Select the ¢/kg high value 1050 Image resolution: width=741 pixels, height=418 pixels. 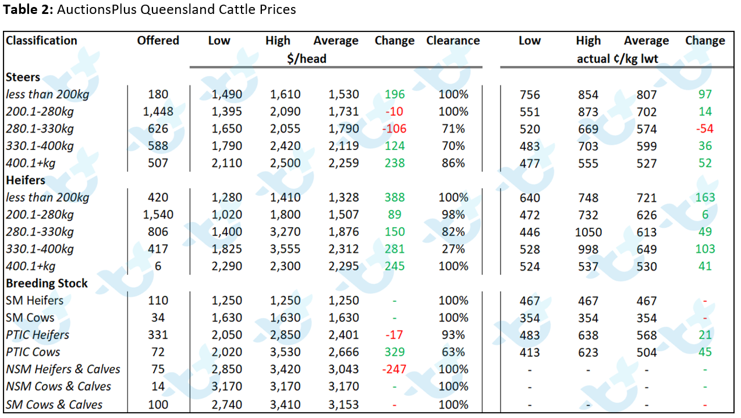(x=588, y=233)
